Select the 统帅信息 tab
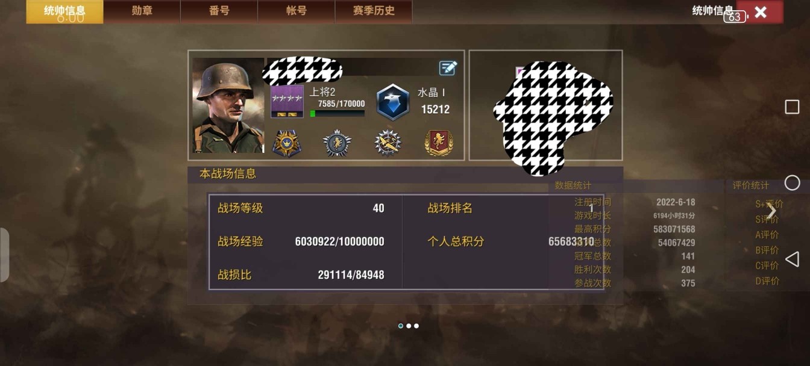The width and height of the screenshot is (810, 366). coord(64,11)
